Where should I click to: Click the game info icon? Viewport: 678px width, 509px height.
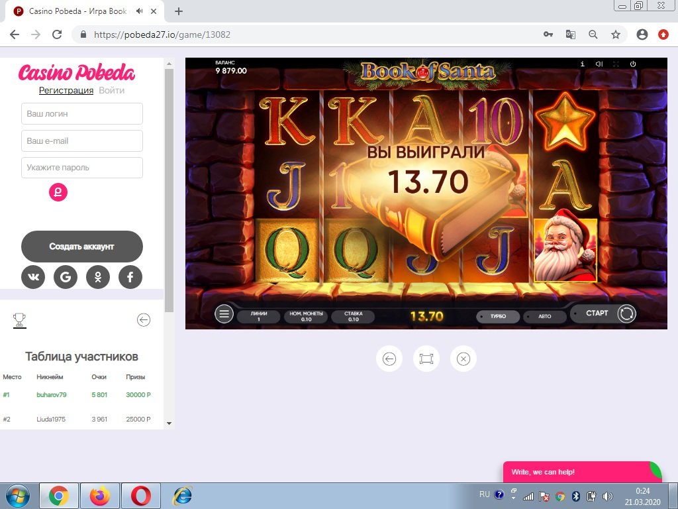pyautogui.click(x=582, y=64)
